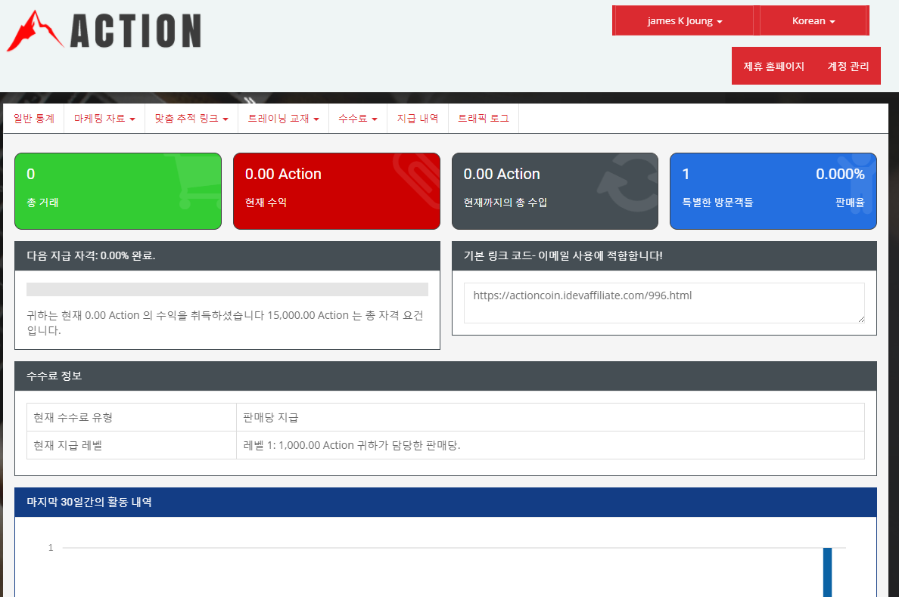Click the payout eligibility progress bar
899x597 pixels.
point(227,289)
